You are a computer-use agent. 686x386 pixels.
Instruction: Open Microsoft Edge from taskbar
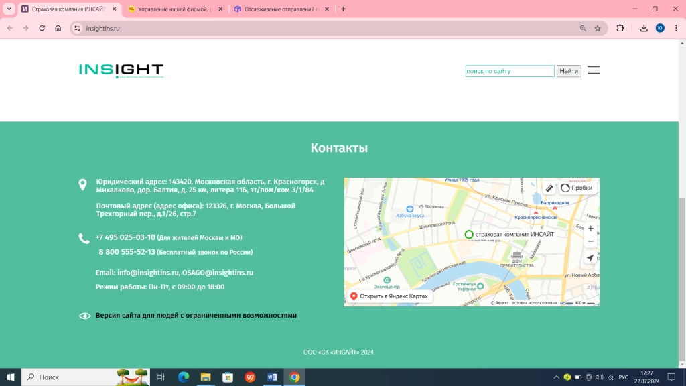pyautogui.click(x=184, y=377)
